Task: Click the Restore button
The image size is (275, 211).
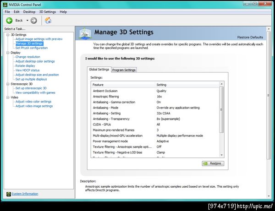Action: coord(213,163)
